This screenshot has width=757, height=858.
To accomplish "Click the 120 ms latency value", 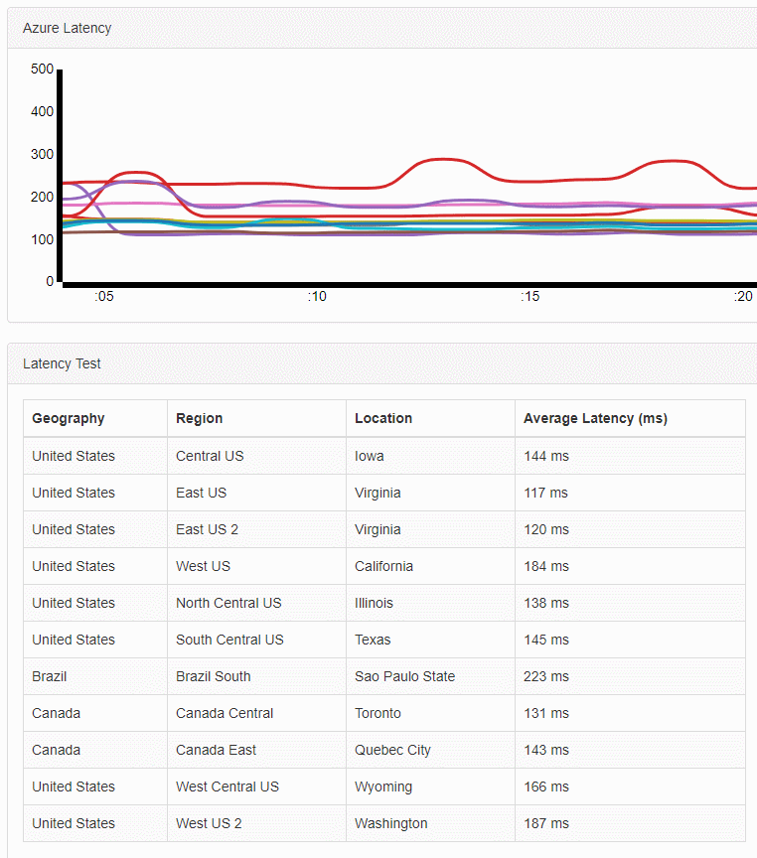I will tap(546, 529).
